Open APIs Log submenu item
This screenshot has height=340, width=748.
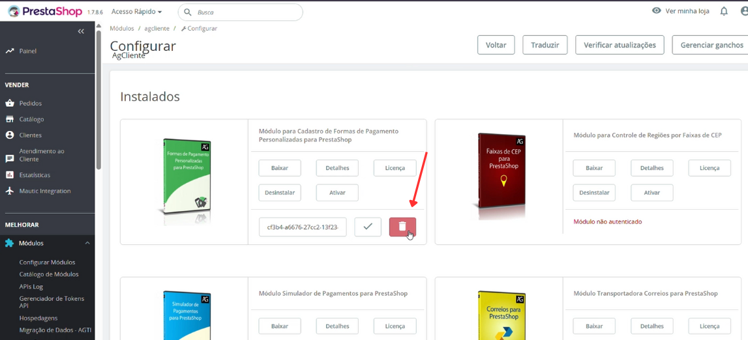pyautogui.click(x=31, y=287)
